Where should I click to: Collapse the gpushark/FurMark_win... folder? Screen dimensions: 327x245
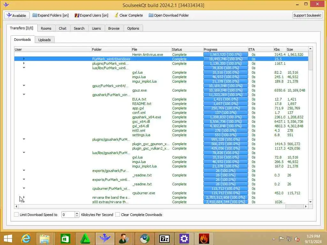24,94
